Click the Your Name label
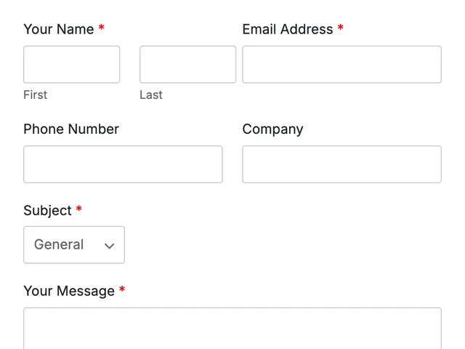 (59, 29)
